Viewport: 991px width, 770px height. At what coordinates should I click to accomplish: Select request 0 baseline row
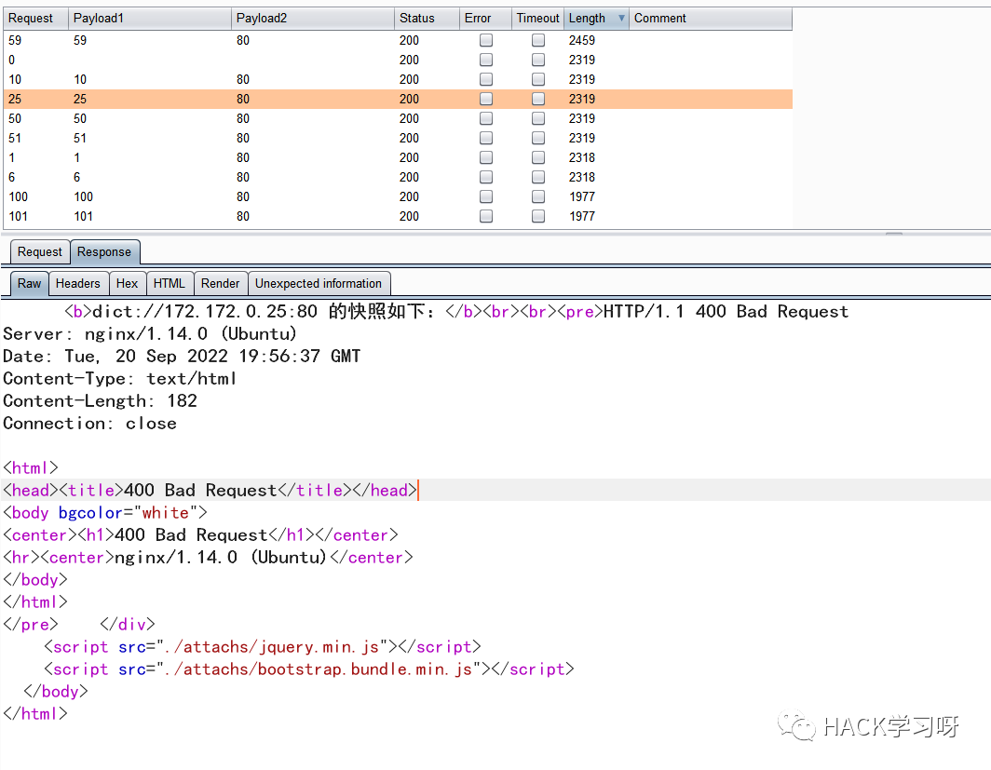399,60
